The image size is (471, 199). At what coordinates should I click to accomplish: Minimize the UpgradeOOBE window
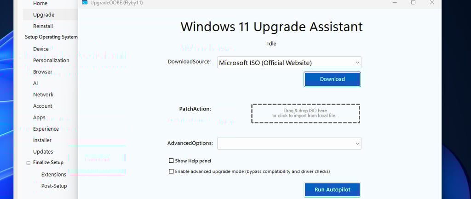pyautogui.click(x=395, y=2)
